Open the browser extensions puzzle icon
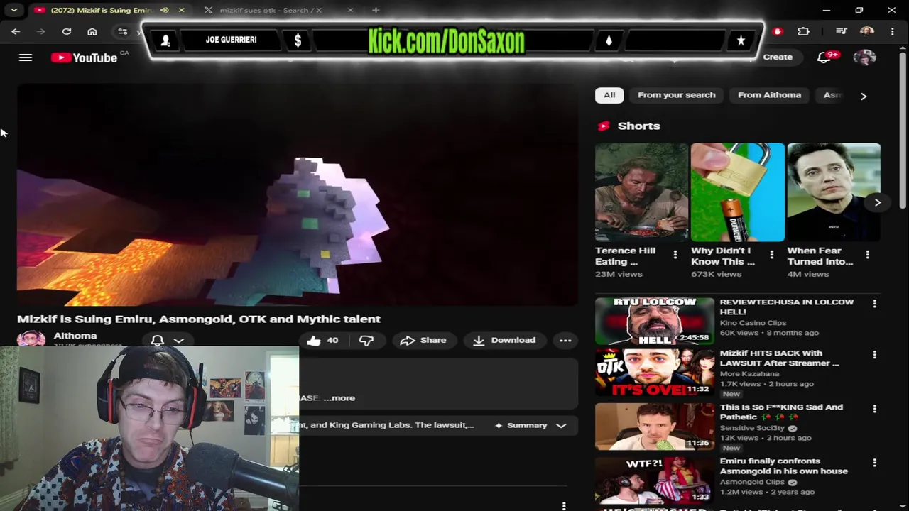Image resolution: width=909 pixels, height=511 pixels. pyautogui.click(x=803, y=31)
